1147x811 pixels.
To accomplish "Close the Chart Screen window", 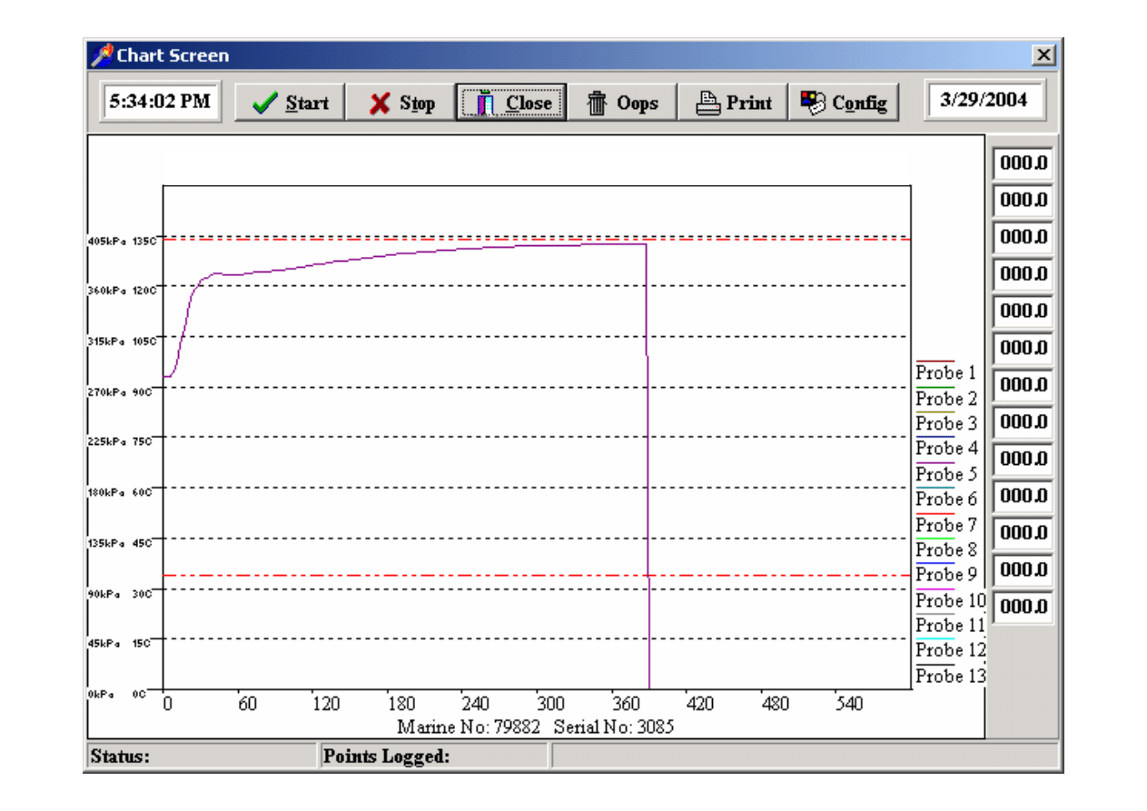I will (1044, 55).
